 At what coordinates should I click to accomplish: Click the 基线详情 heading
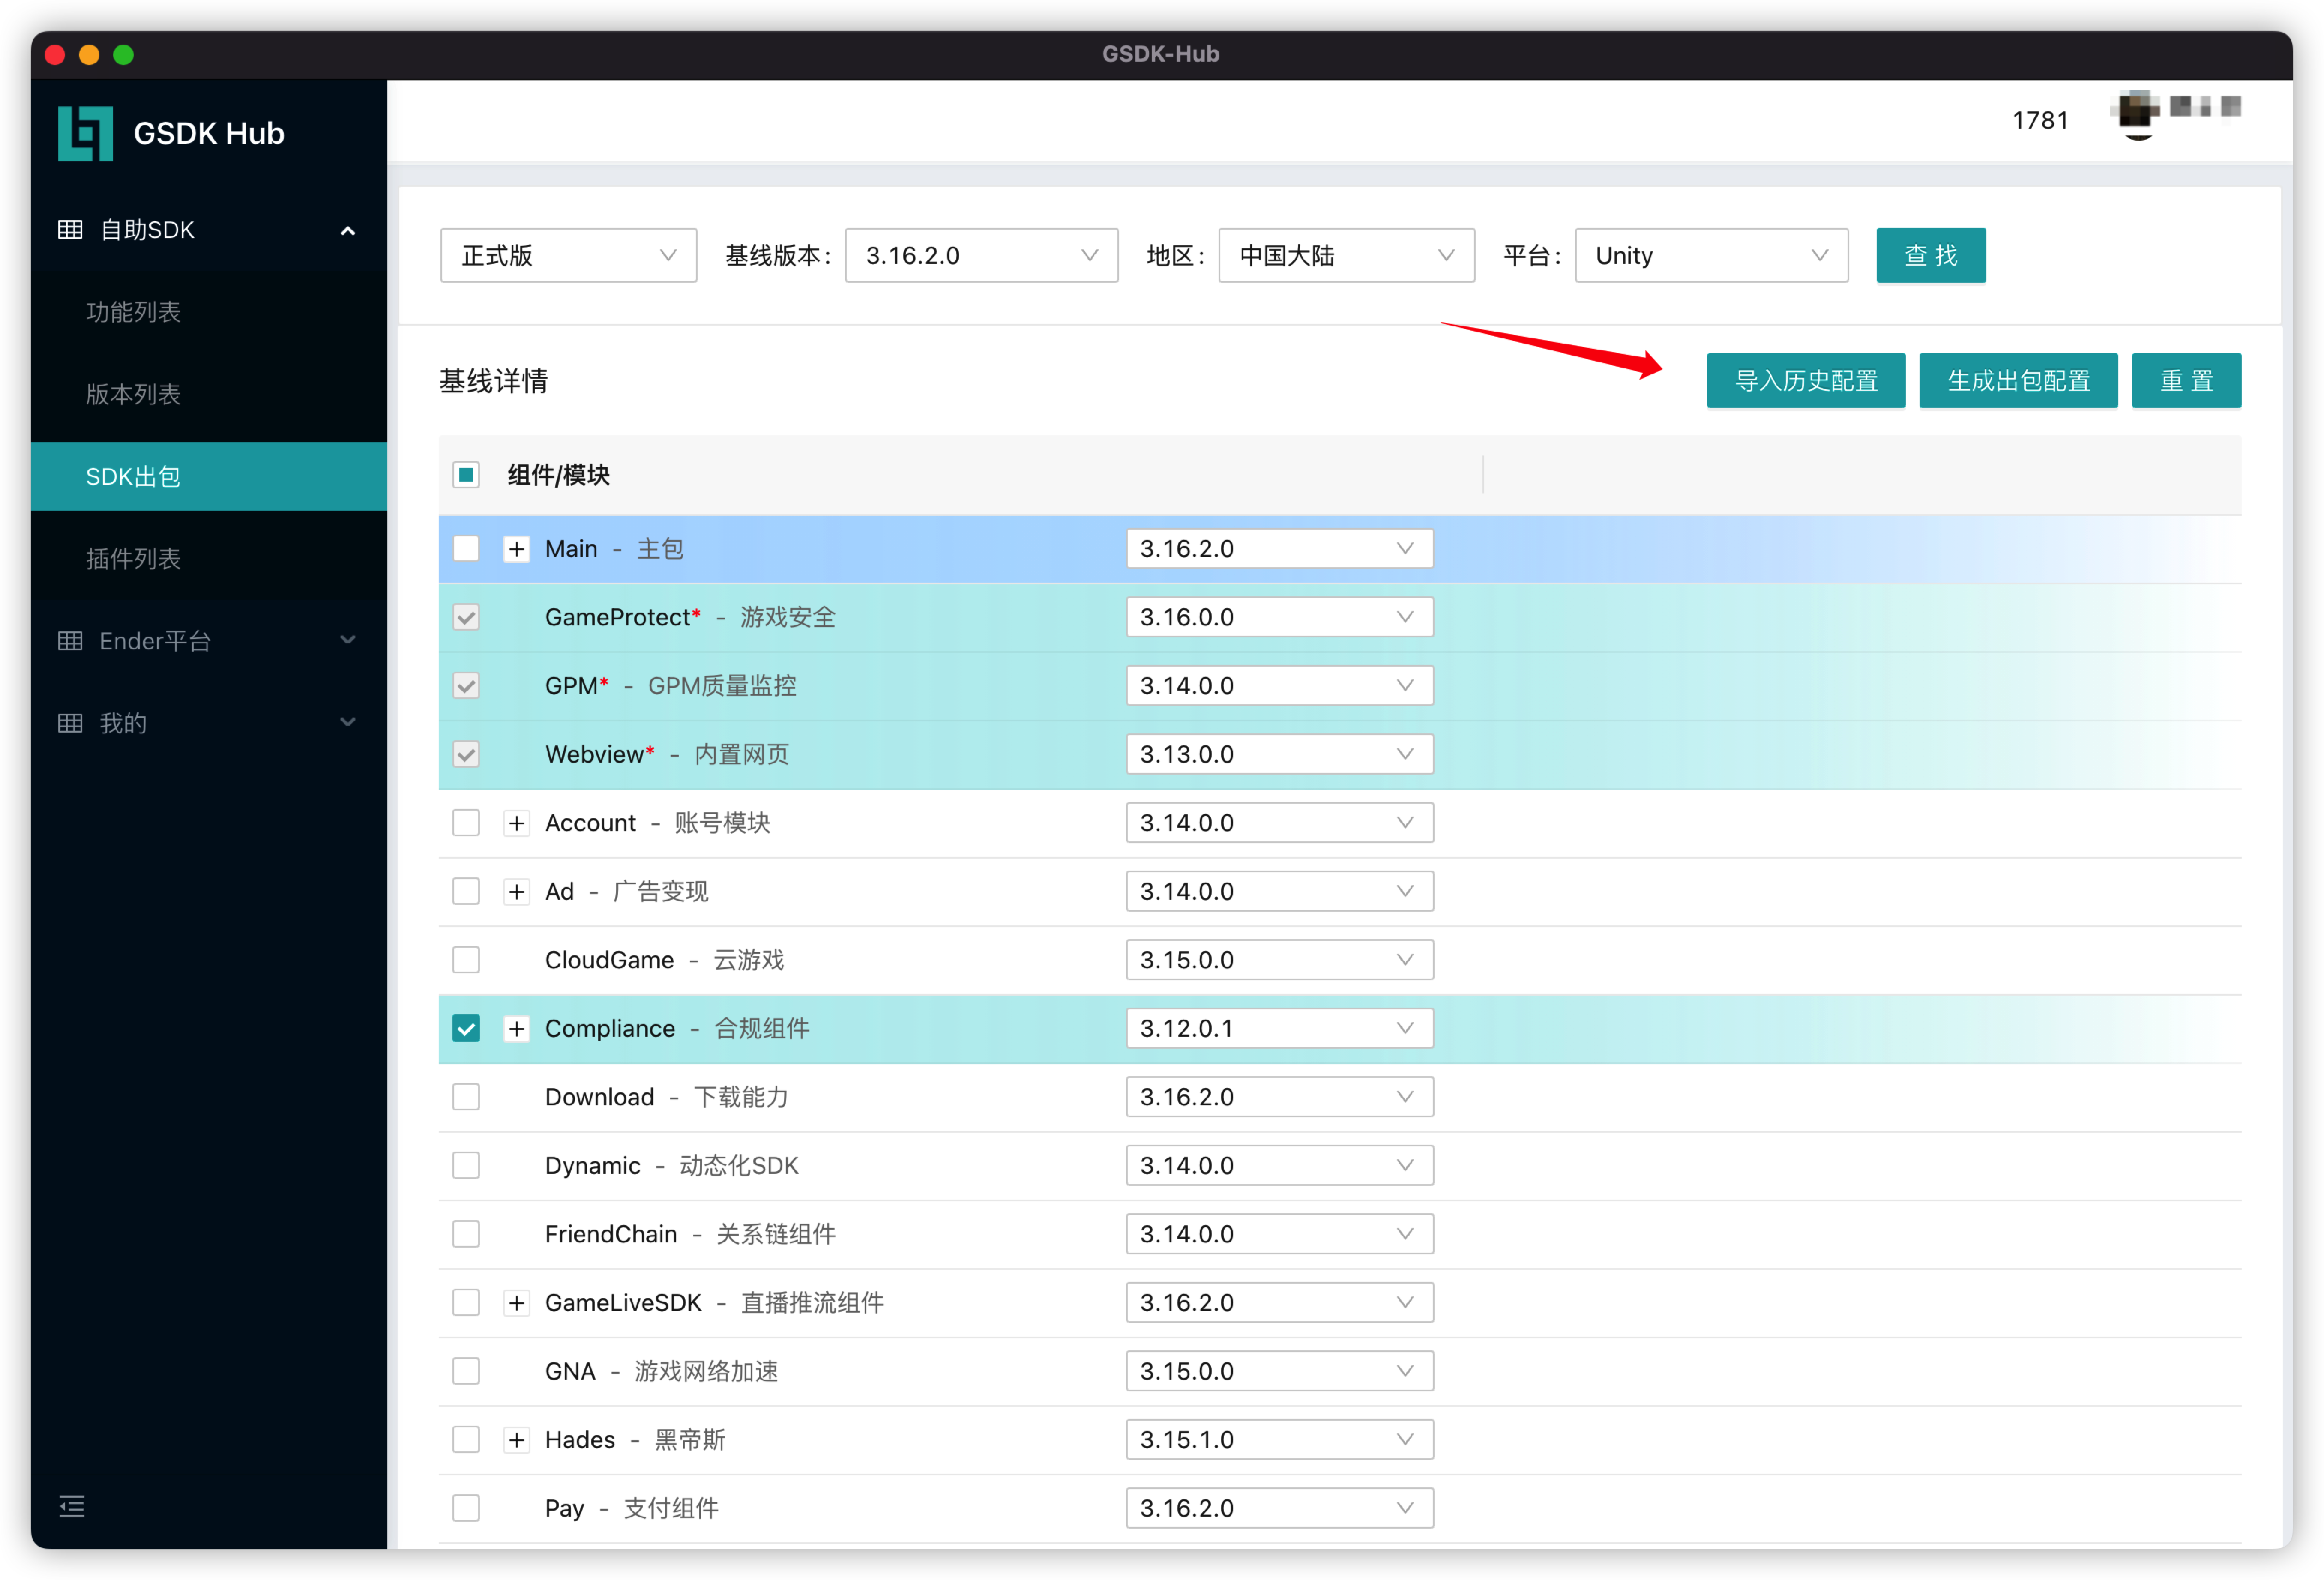pyautogui.click(x=493, y=381)
